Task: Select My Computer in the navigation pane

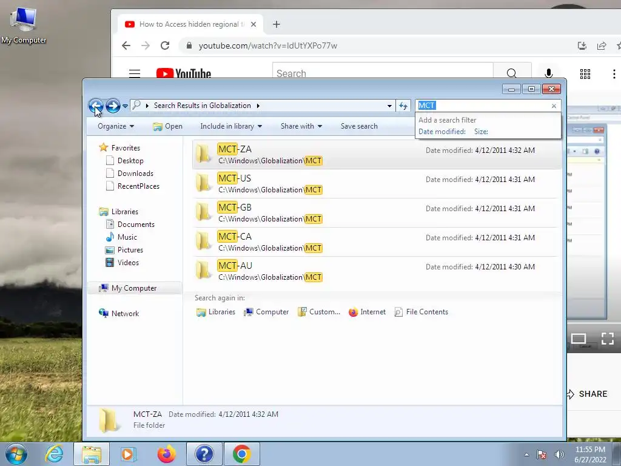Action: point(134,288)
